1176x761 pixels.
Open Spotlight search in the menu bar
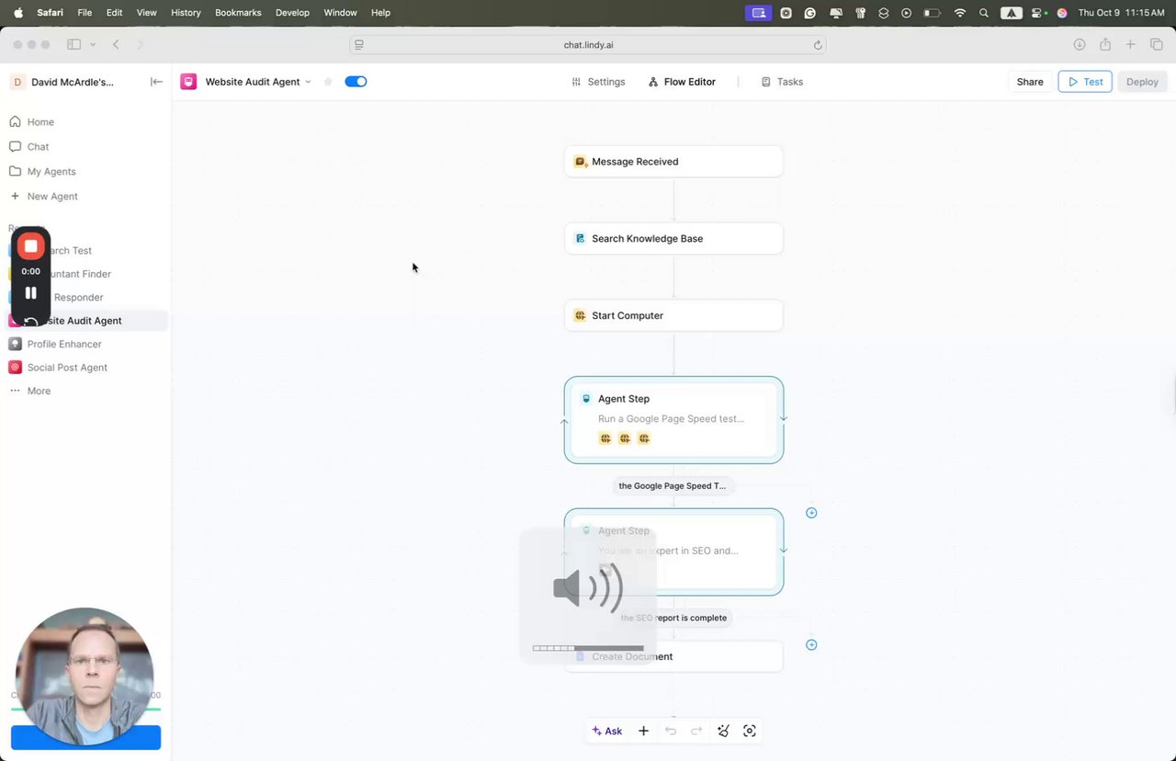point(984,13)
